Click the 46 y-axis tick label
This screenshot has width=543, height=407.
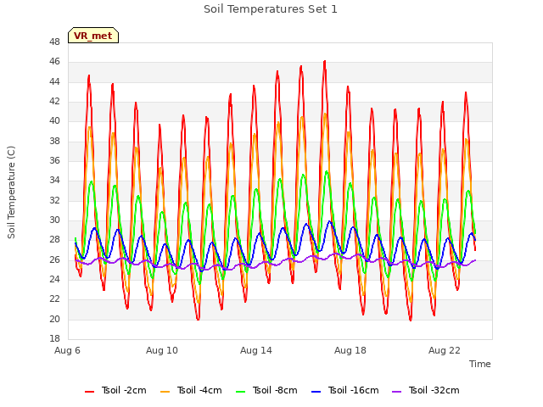click(54, 62)
